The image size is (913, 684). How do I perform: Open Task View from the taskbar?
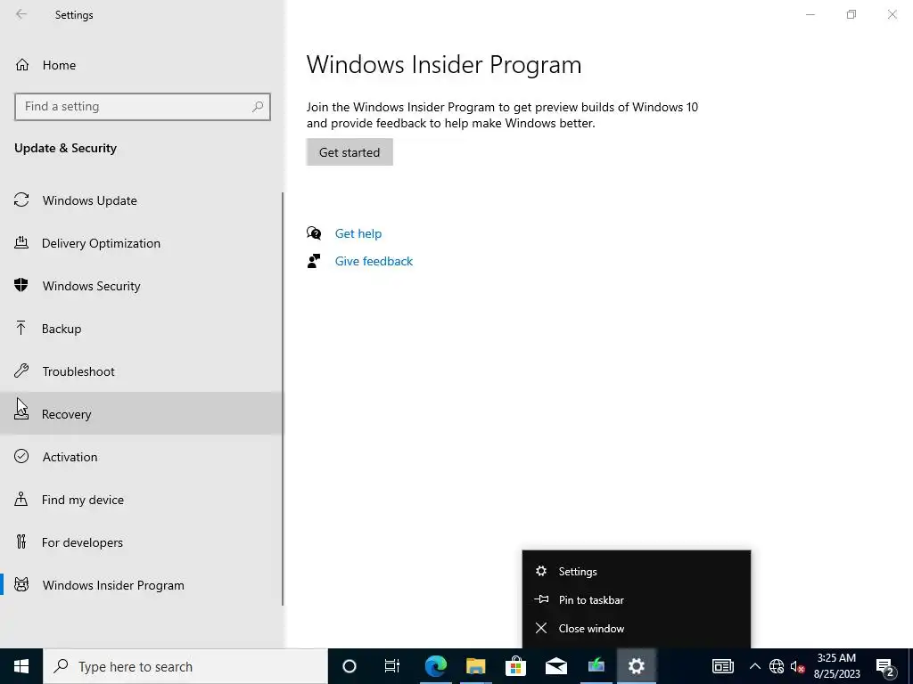(x=392, y=666)
